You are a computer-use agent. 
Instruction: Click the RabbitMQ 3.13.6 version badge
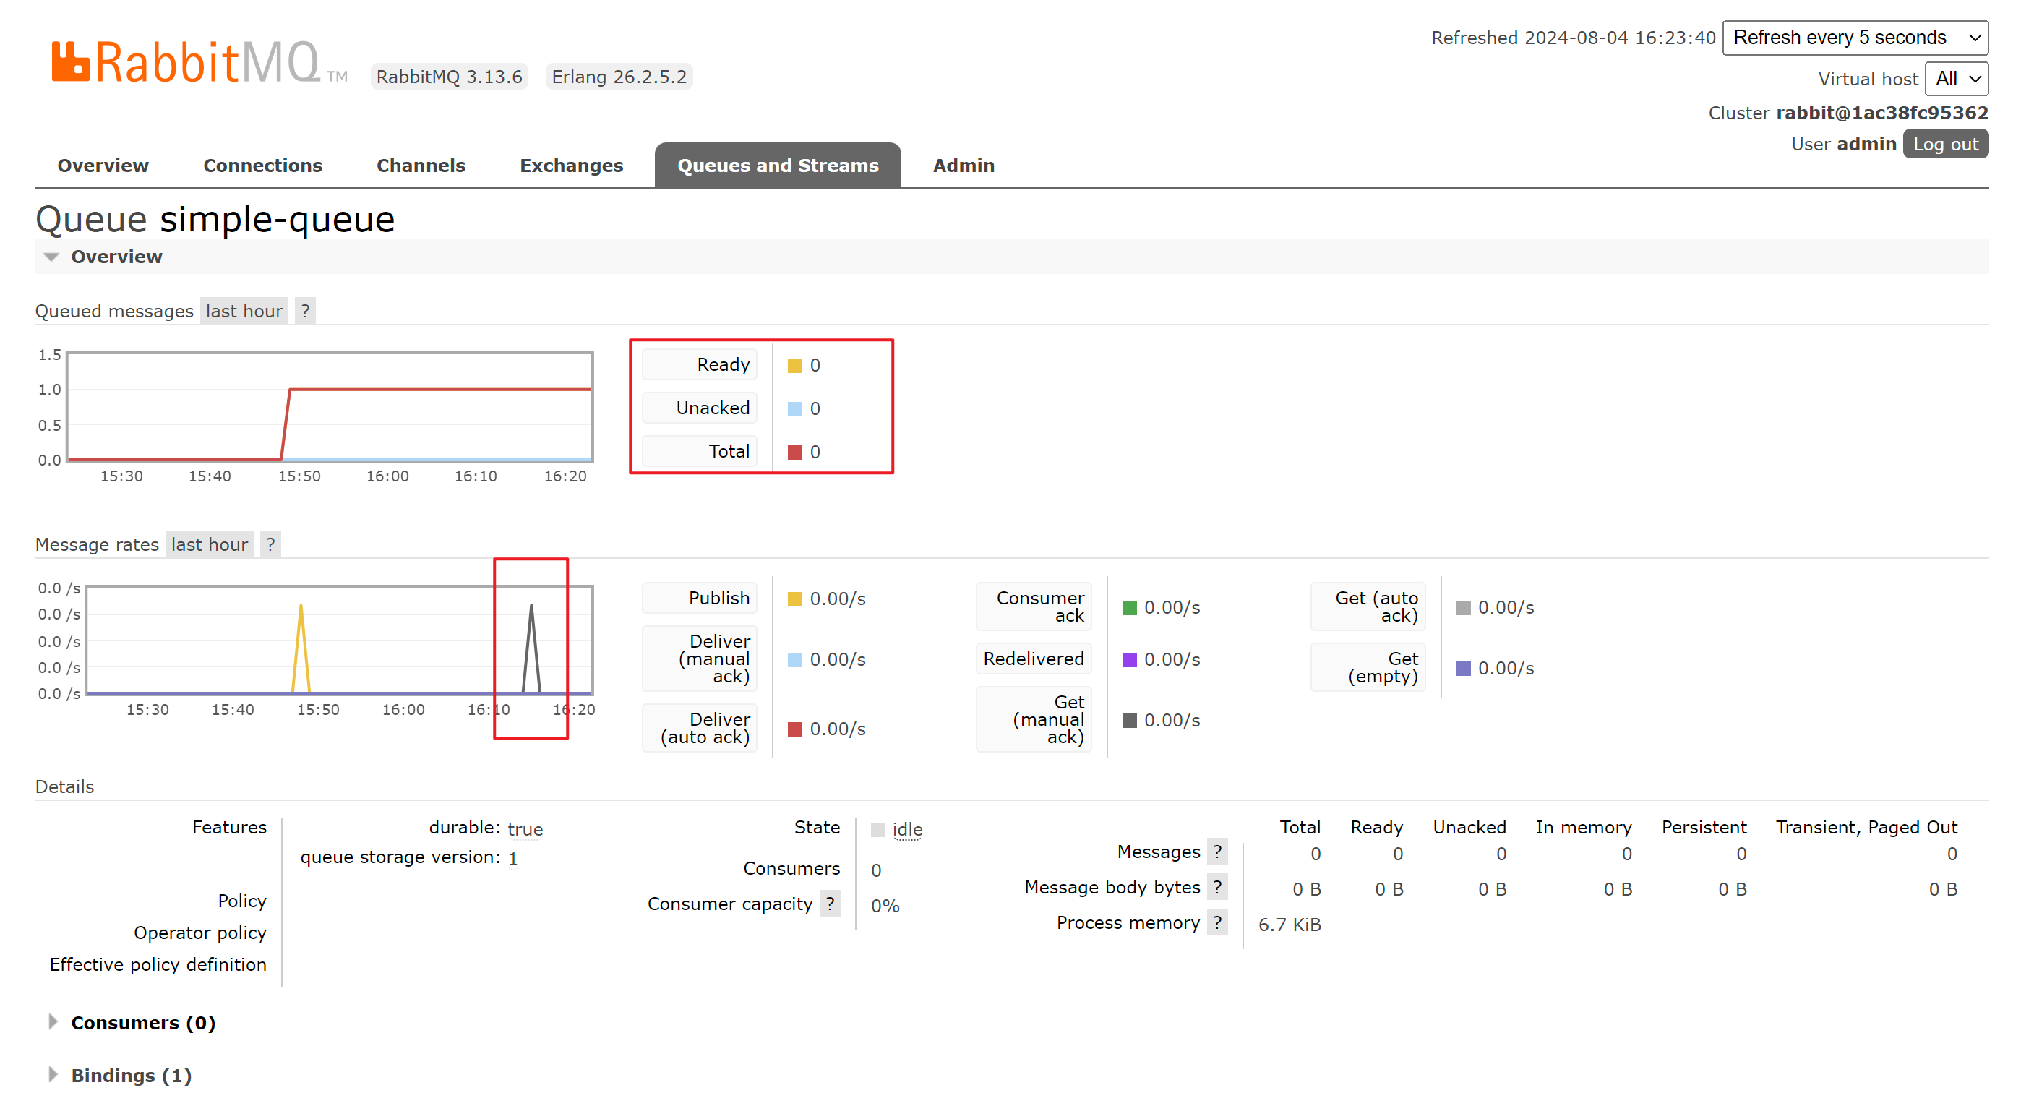point(450,77)
